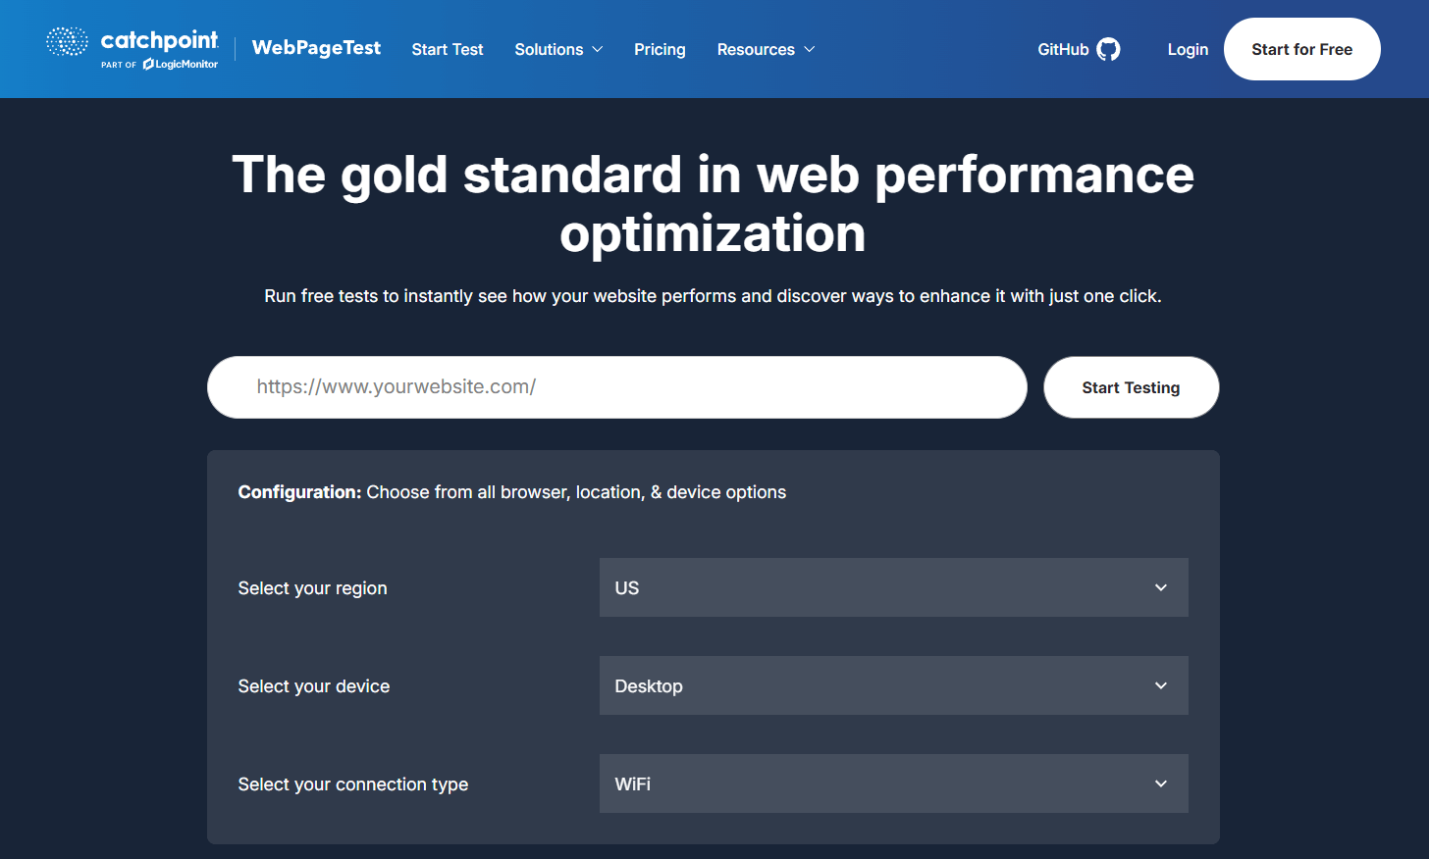Open the Resources menu

click(x=756, y=49)
